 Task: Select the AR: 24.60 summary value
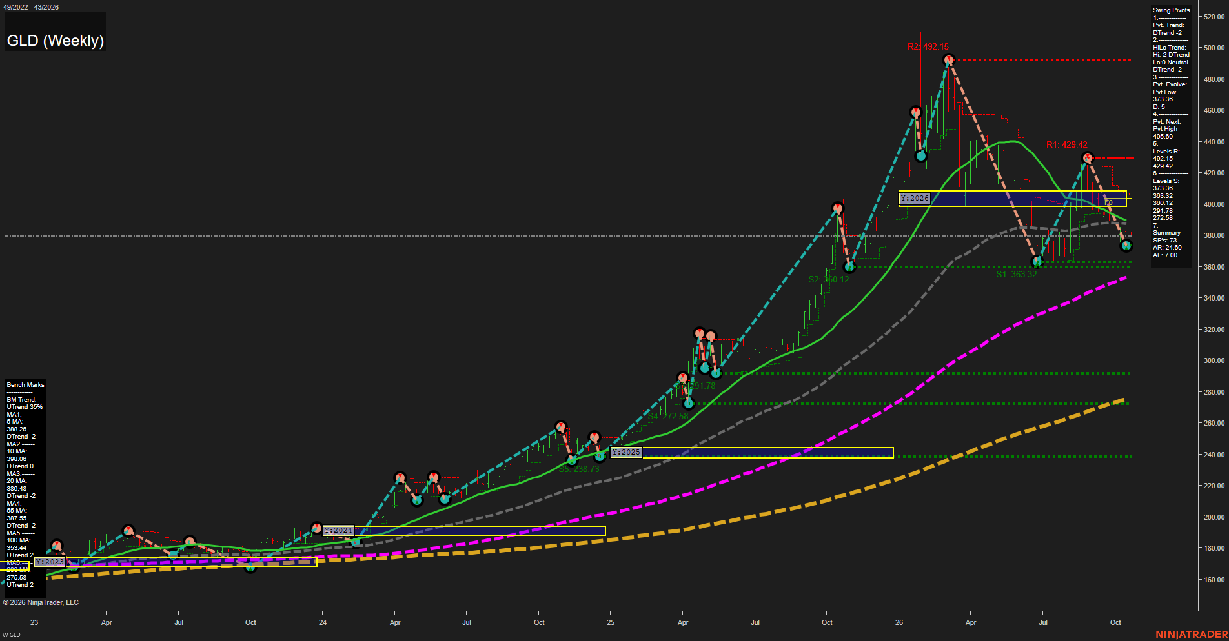1167,248
